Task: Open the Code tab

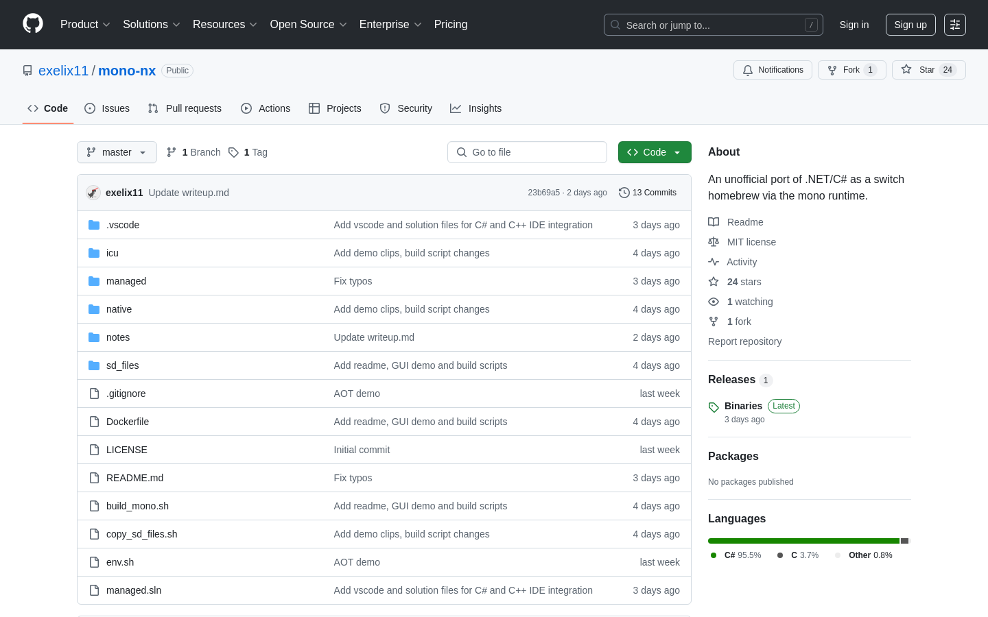Action: coord(48,108)
